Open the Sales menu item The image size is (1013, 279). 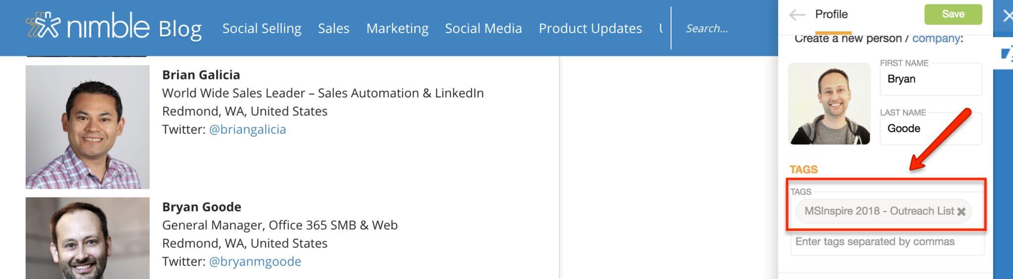coord(333,29)
